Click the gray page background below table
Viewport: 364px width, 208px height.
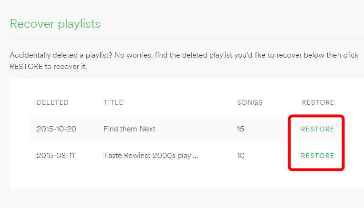[182, 198]
